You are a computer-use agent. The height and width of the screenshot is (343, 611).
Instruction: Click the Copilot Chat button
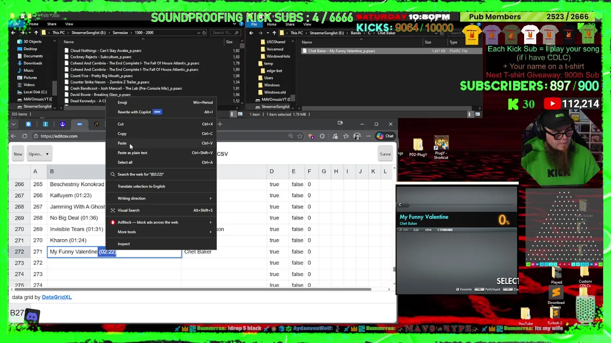coord(385,136)
